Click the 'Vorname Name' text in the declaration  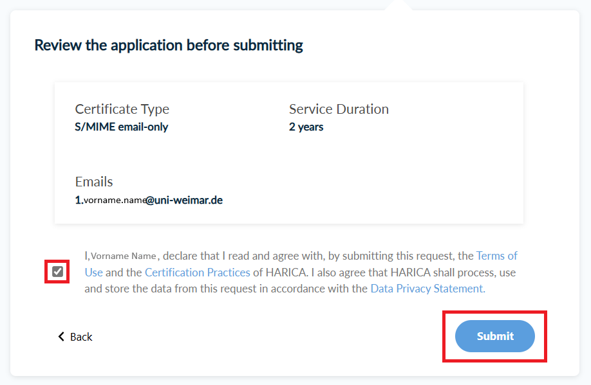(x=124, y=256)
